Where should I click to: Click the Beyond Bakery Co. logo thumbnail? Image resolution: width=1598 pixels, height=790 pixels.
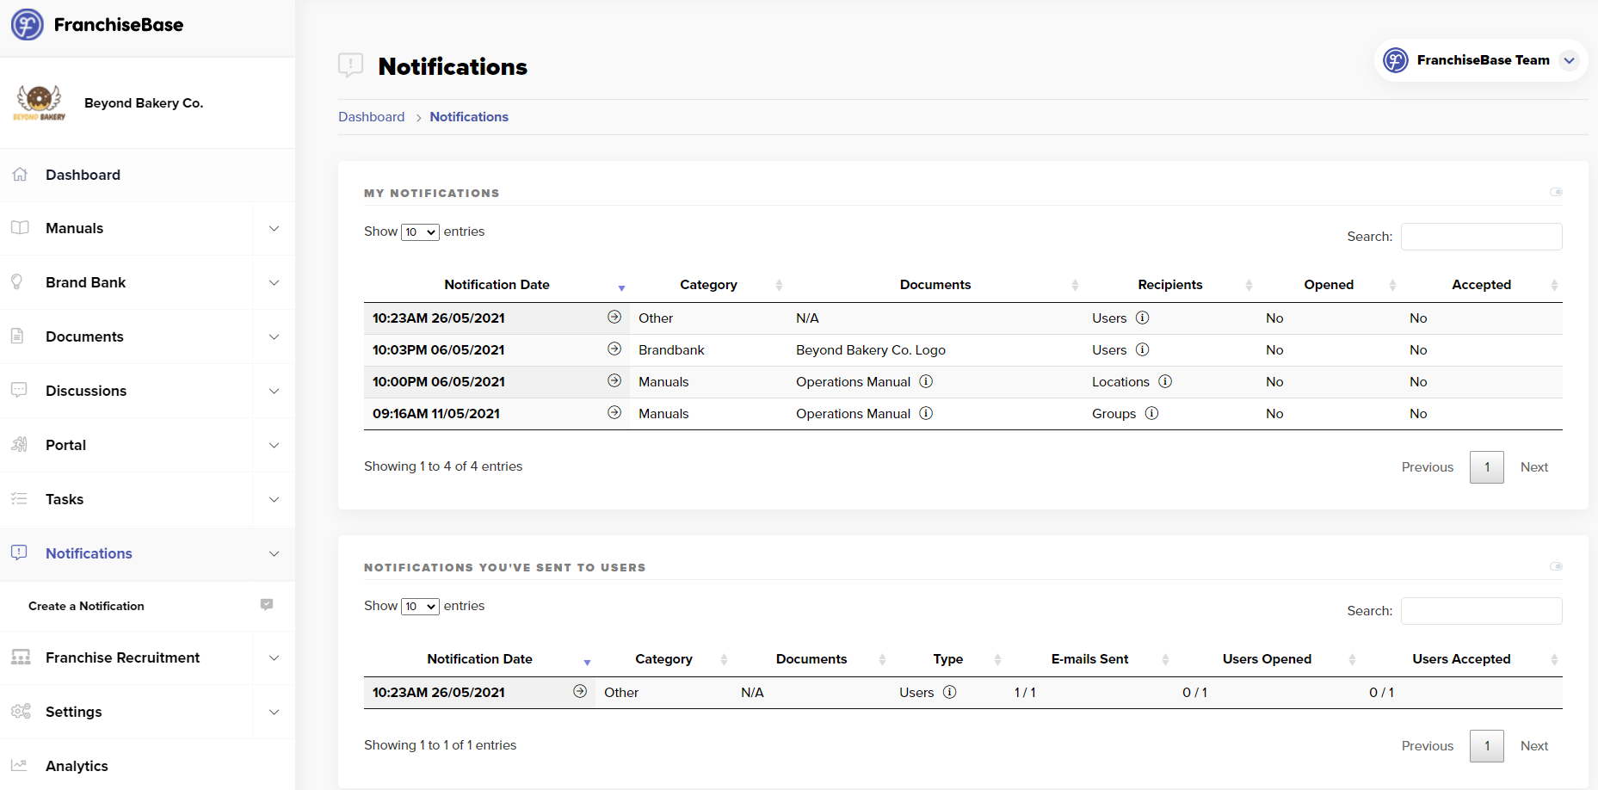pyautogui.click(x=39, y=103)
